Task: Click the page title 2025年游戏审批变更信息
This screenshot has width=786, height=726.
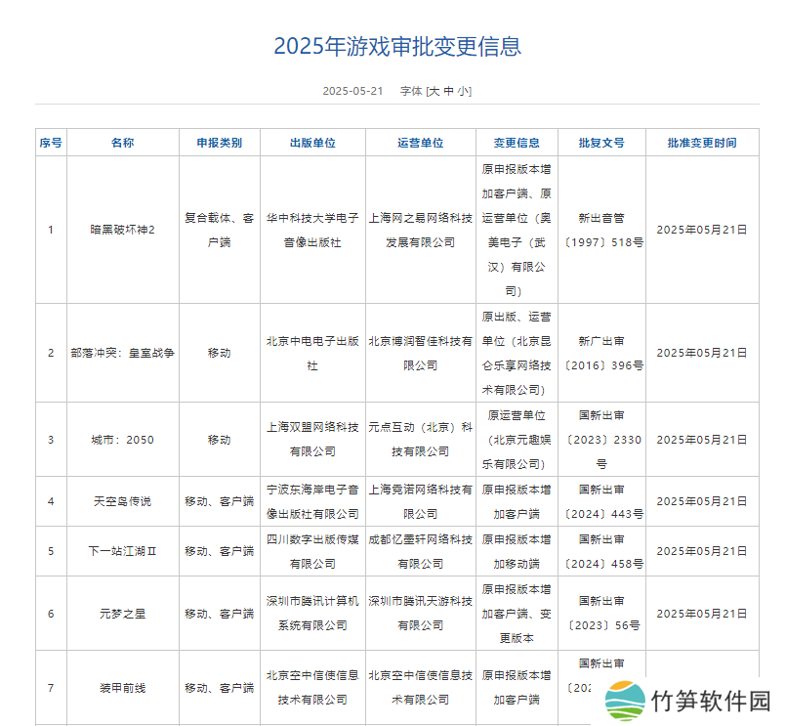Action: coord(396,46)
